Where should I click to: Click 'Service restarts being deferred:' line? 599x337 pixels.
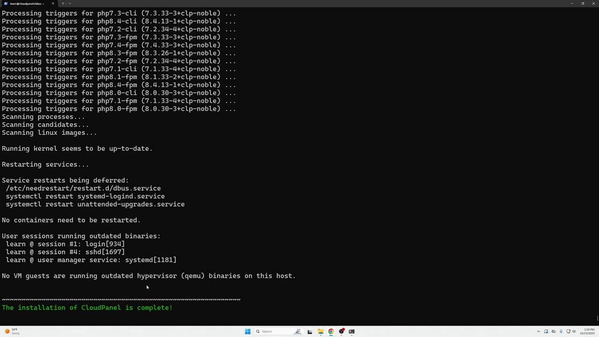[x=65, y=180]
